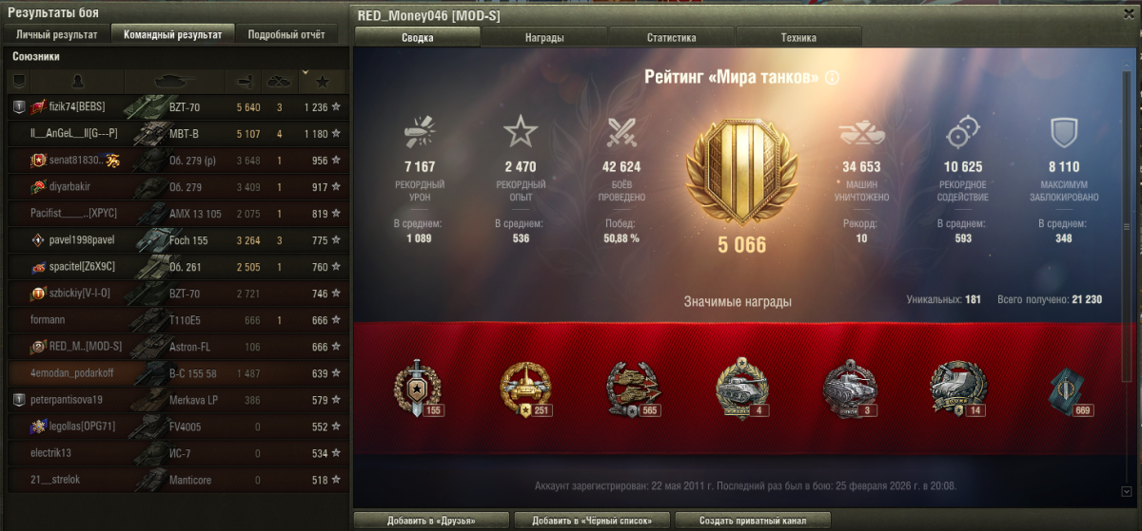The image size is (1142, 531).
Task: Click the sort dropdown arrow above the star column
Action: [x=305, y=72]
